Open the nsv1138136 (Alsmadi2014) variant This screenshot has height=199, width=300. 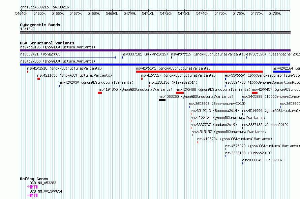173,82
